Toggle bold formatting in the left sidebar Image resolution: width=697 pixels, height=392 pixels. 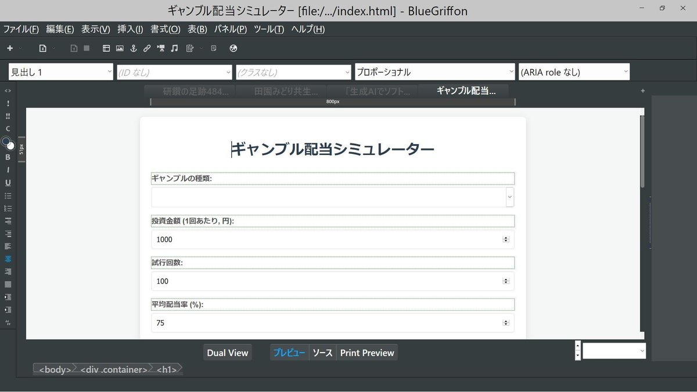click(x=8, y=157)
